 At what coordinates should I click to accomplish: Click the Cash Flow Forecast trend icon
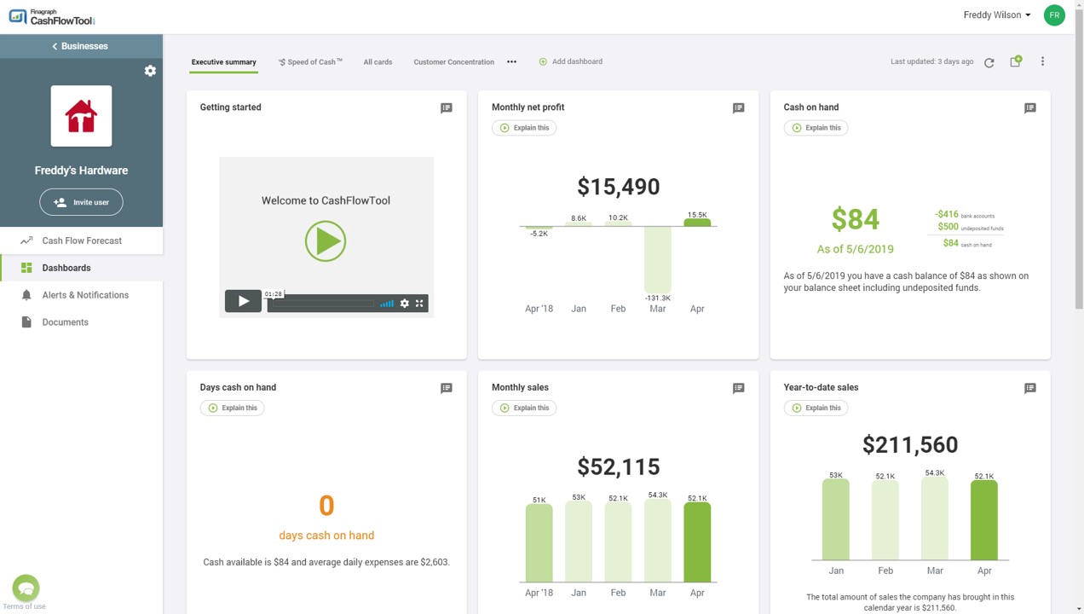pyautogui.click(x=26, y=240)
